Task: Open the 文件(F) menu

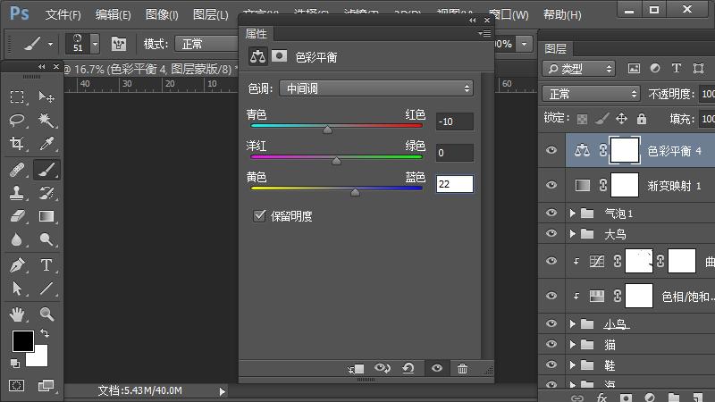Action: click(x=63, y=14)
